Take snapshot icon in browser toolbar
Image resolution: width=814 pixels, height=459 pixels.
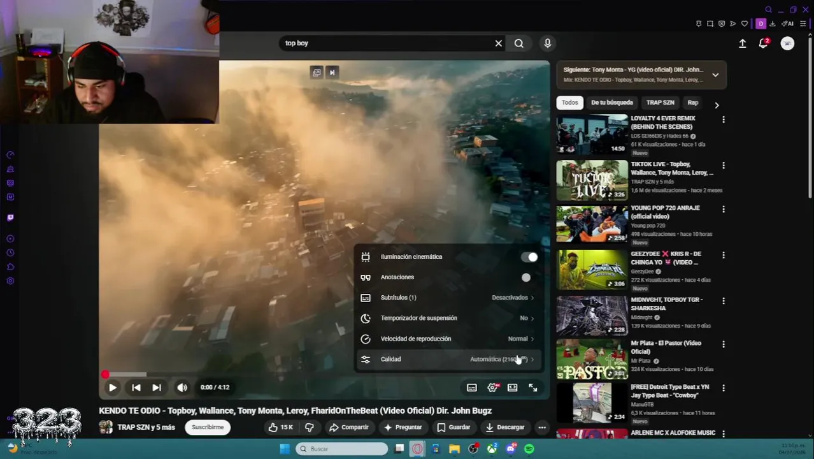tap(710, 24)
